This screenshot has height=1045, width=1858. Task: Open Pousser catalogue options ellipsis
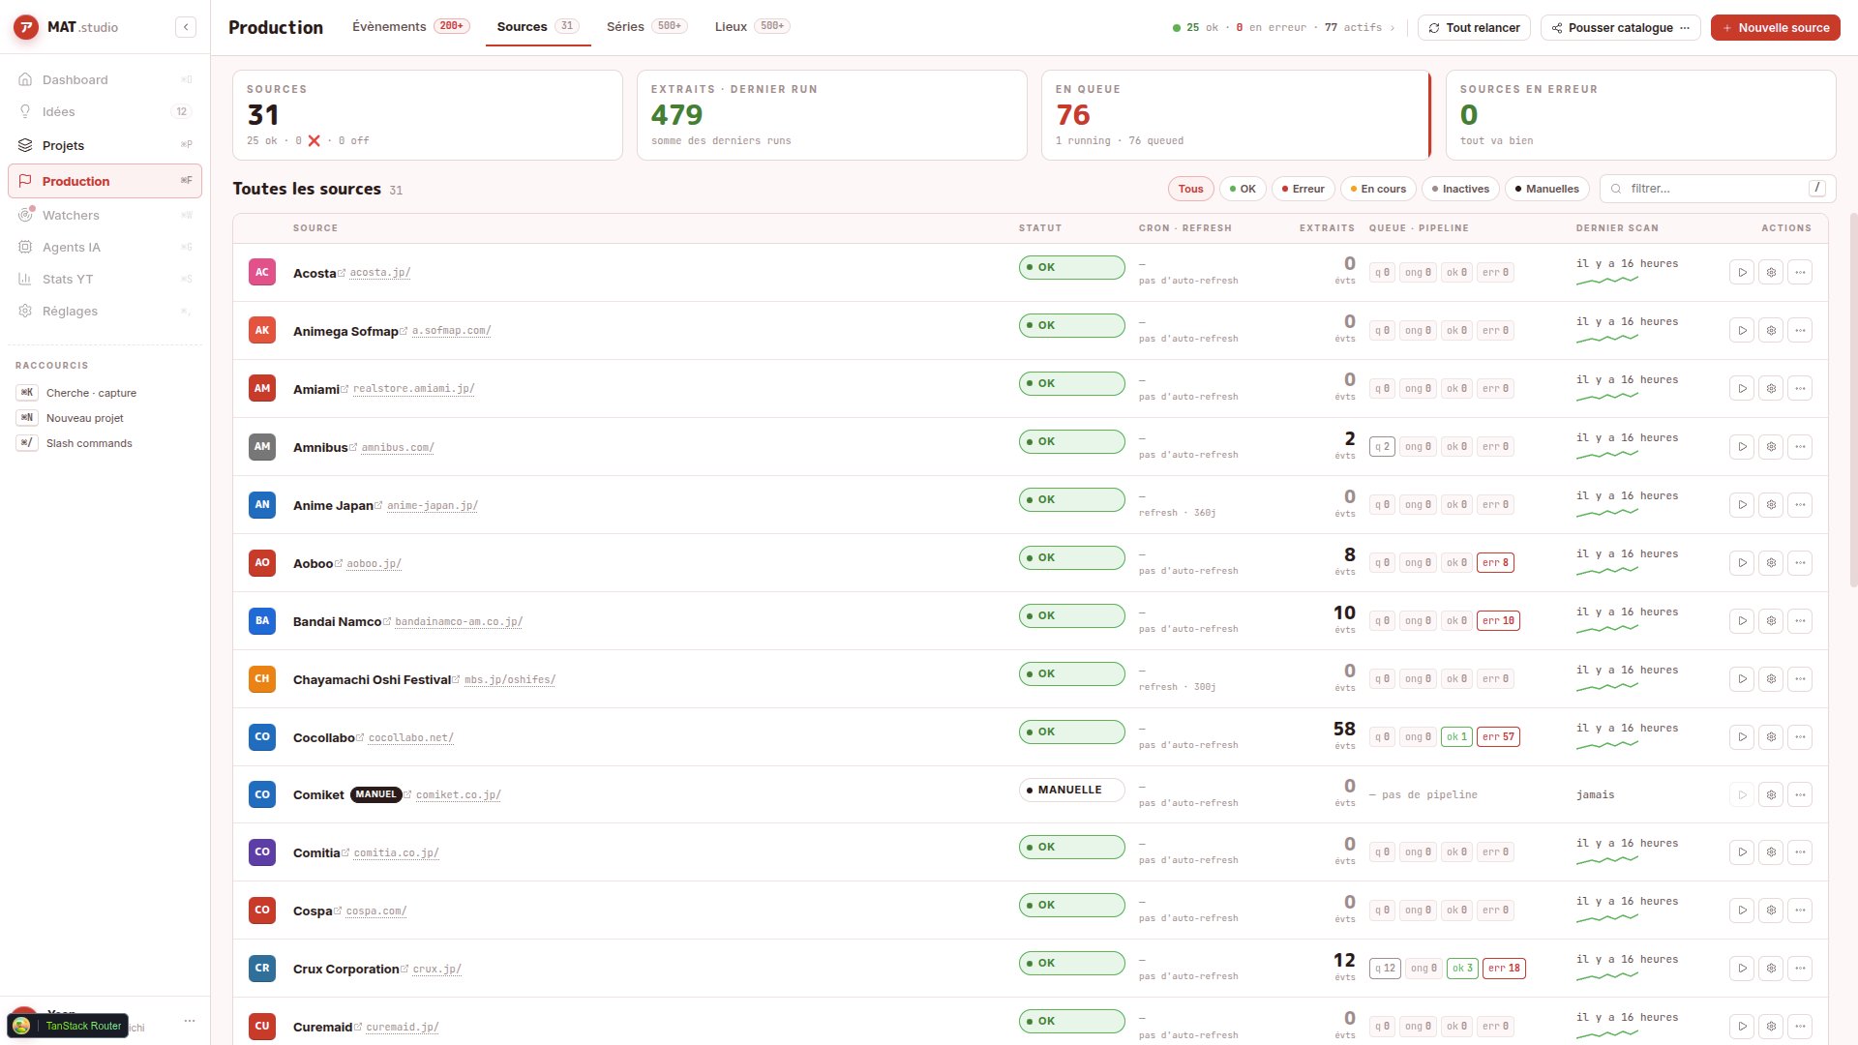[1685, 27]
